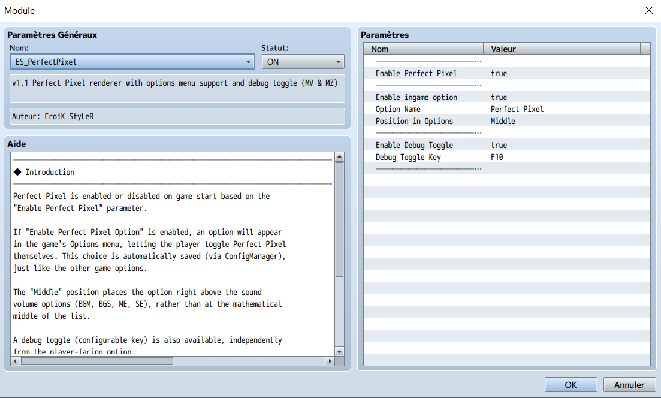Image resolution: width=661 pixels, height=398 pixels.
Task: Click the Aide scroll up arrow
Action: pyautogui.click(x=339, y=157)
